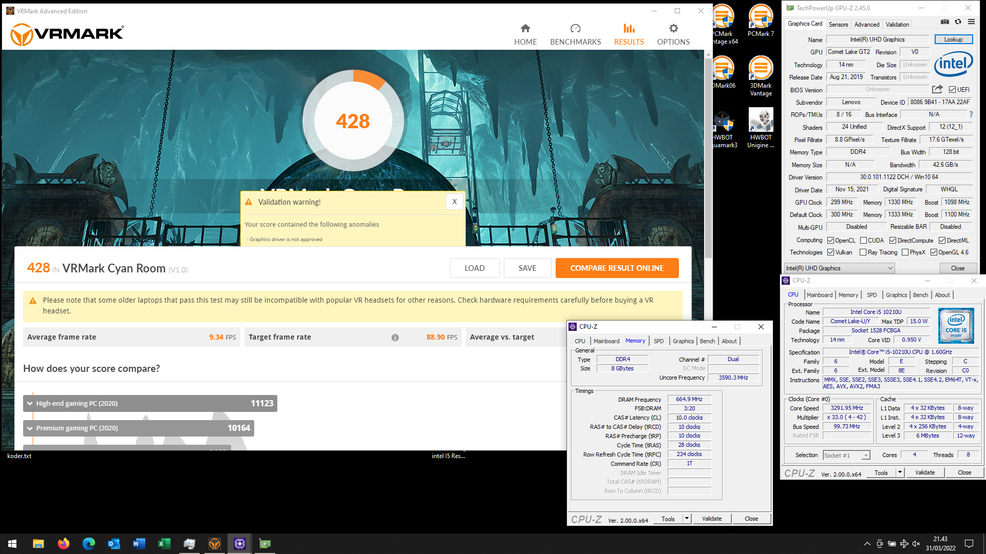Refresh GPU-Z data with refresh icon

pos(958,22)
